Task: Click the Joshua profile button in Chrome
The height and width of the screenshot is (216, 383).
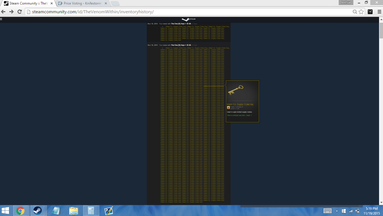Action: (x=346, y=2)
